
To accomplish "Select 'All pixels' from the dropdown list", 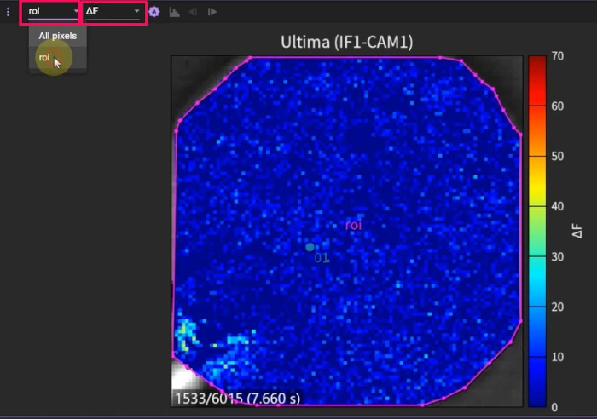I will (x=57, y=36).
